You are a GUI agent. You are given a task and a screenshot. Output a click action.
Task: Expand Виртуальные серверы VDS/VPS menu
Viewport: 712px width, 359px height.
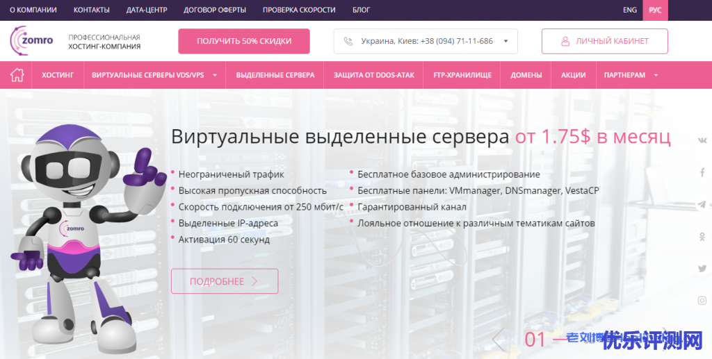tap(215, 75)
